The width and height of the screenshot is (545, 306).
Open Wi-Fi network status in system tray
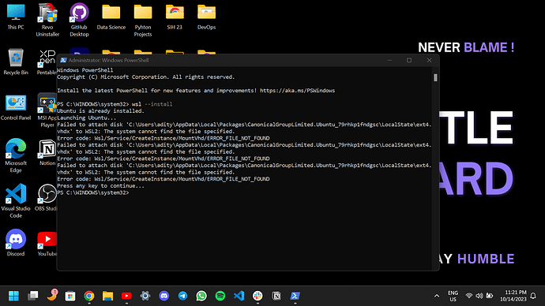point(469,296)
